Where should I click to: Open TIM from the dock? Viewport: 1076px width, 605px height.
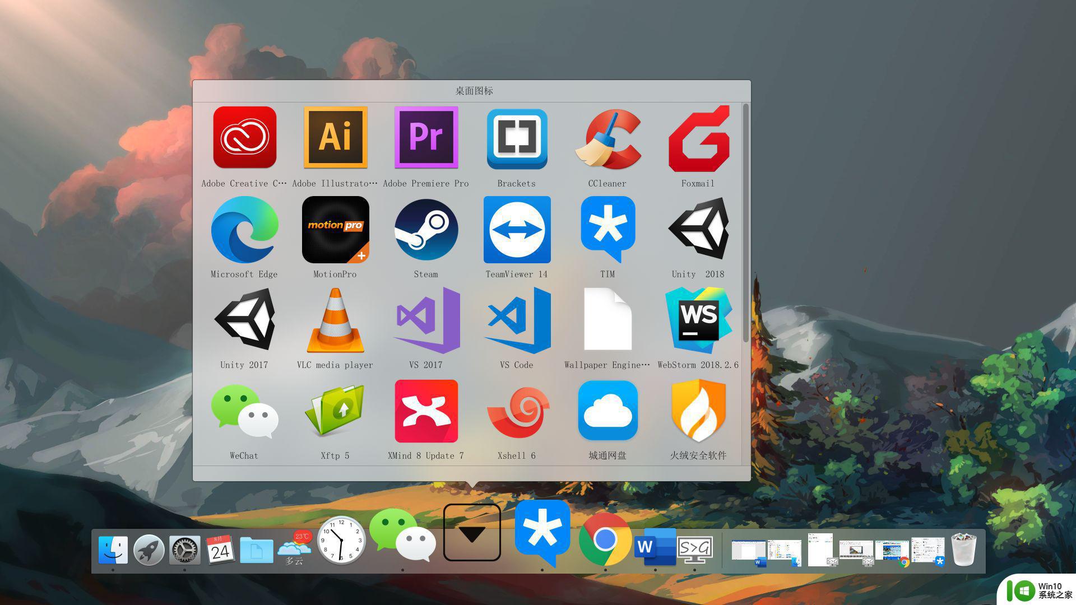coord(542,533)
